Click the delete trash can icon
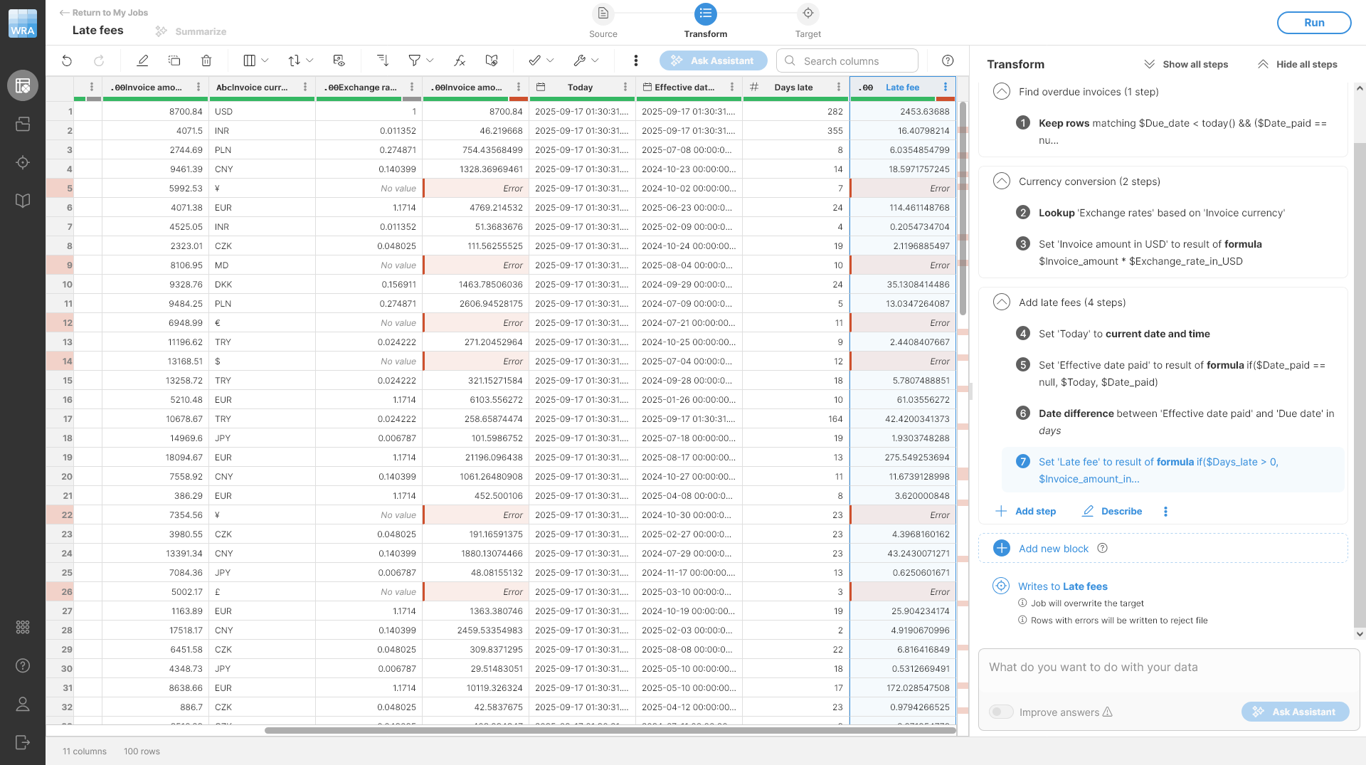The image size is (1366, 765). coord(206,61)
